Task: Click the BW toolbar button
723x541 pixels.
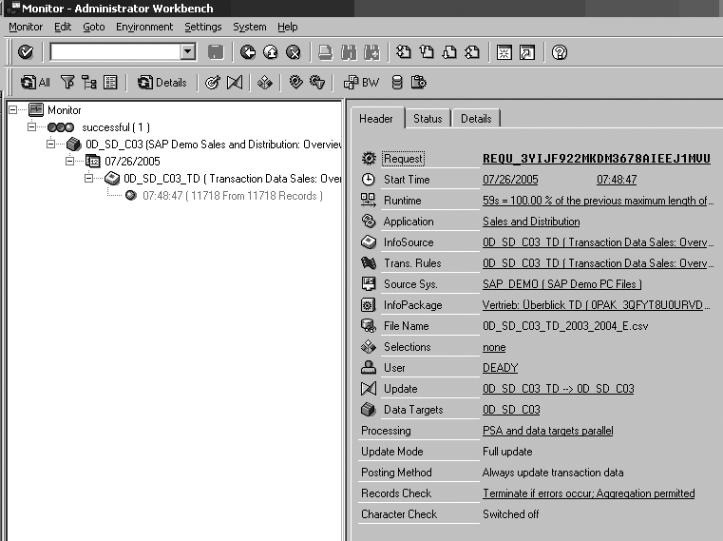Action: 361,83
